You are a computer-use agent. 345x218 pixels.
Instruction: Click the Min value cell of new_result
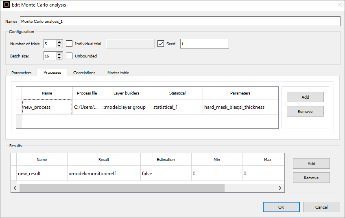[217, 174]
